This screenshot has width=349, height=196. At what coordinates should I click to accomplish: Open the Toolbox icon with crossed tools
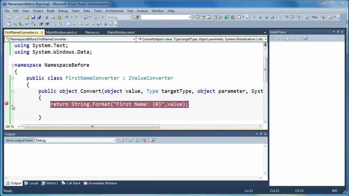click(221, 17)
